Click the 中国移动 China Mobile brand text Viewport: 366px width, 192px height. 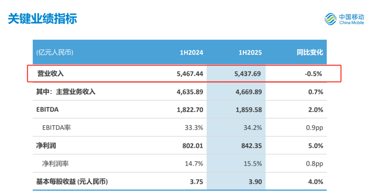(x=351, y=19)
